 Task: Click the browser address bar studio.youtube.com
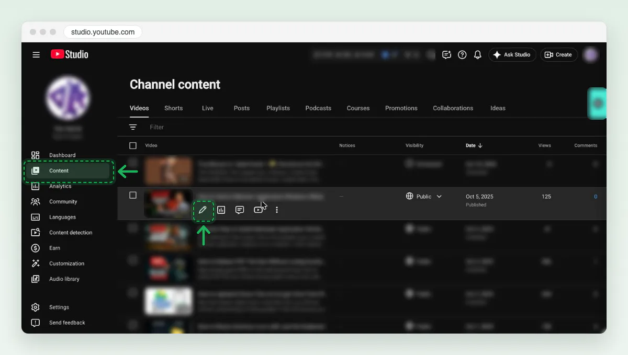pyautogui.click(x=103, y=32)
